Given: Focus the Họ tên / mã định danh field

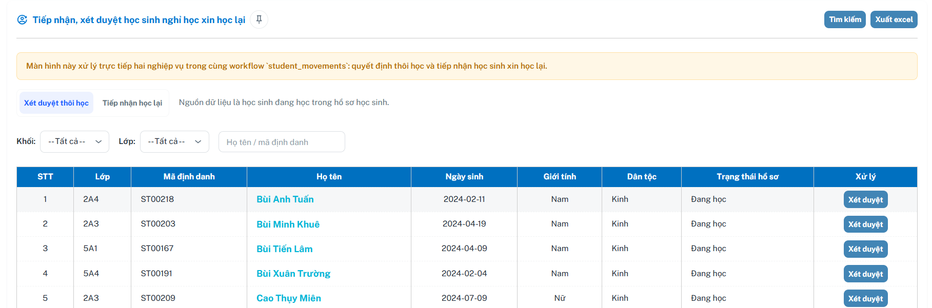Looking at the screenshot, I should (x=282, y=142).
